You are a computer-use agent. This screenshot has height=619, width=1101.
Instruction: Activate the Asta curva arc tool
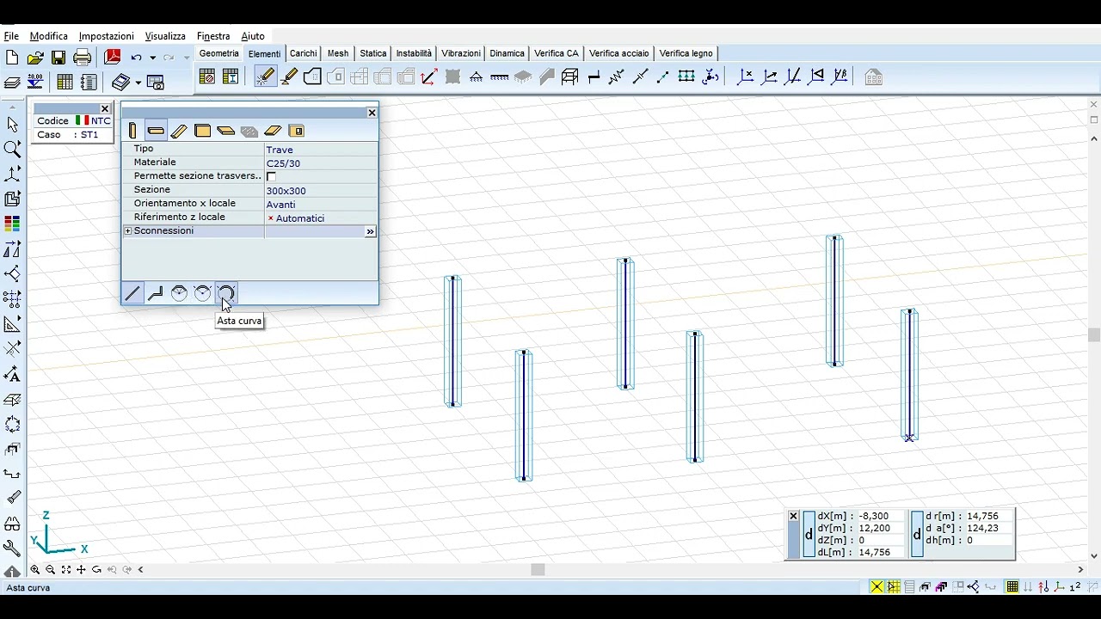click(x=226, y=293)
